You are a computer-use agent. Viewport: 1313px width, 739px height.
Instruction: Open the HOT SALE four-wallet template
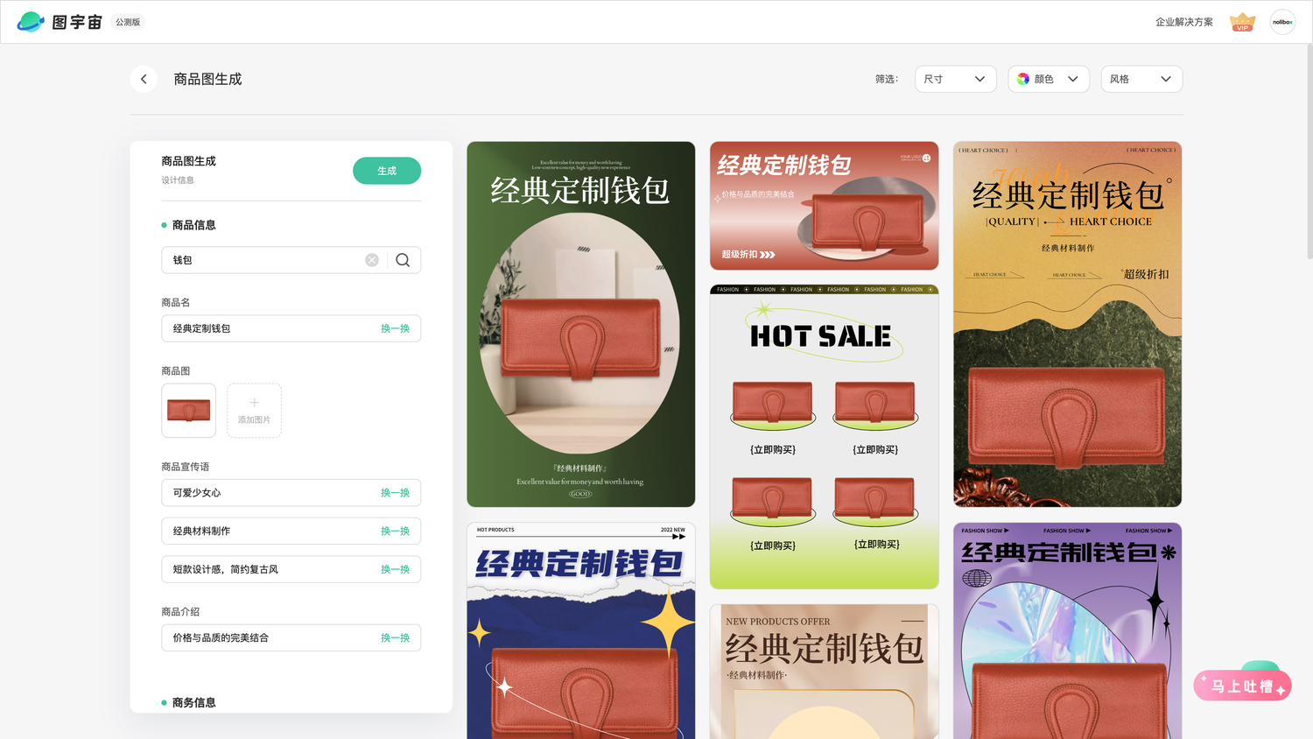point(824,437)
